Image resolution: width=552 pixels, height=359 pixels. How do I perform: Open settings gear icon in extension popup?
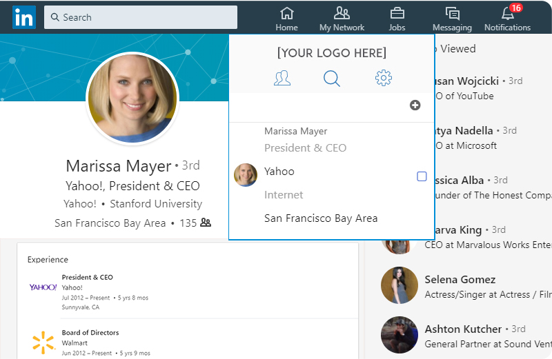click(384, 78)
